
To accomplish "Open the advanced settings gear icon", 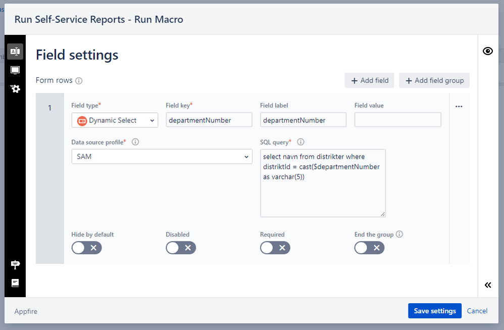I will tap(15, 89).
